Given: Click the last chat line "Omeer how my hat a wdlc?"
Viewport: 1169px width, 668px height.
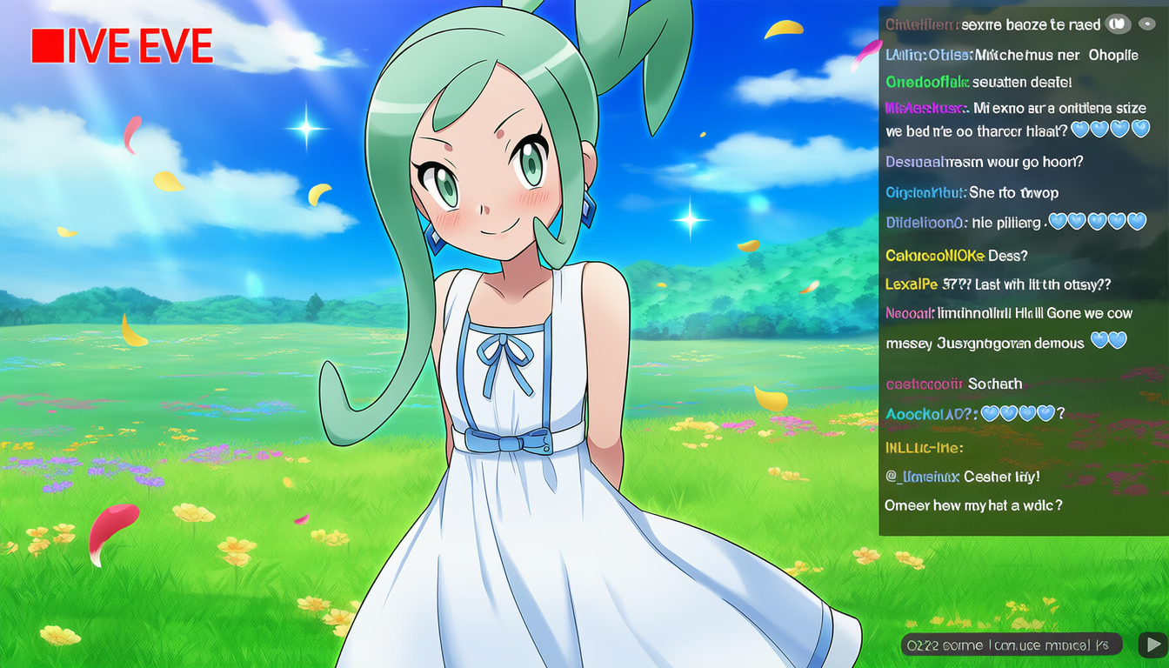Looking at the screenshot, I should tap(973, 505).
